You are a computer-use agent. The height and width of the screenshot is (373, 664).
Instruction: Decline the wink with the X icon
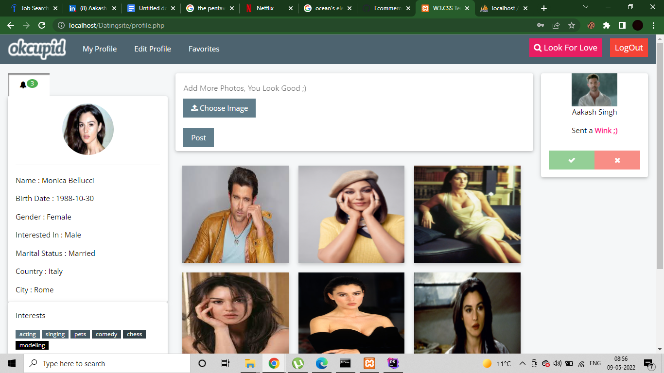coord(617,160)
